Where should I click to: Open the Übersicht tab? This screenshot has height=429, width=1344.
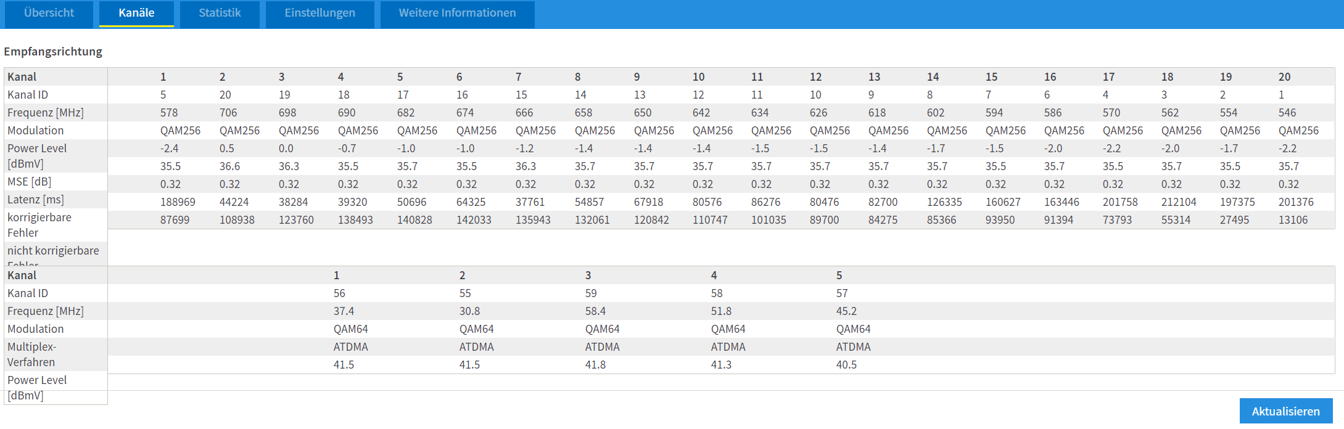49,13
